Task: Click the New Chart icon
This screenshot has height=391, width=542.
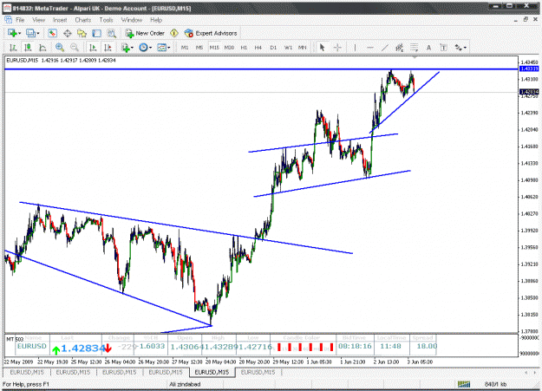Action: click(12, 33)
